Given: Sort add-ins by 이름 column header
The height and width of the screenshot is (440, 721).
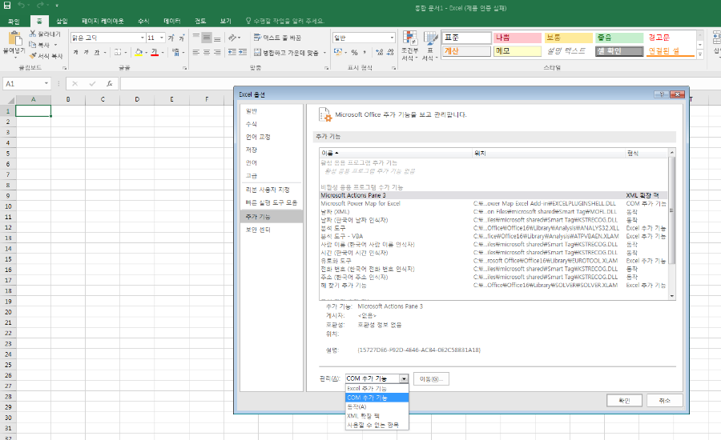Looking at the screenshot, I should tap(396, 153).
